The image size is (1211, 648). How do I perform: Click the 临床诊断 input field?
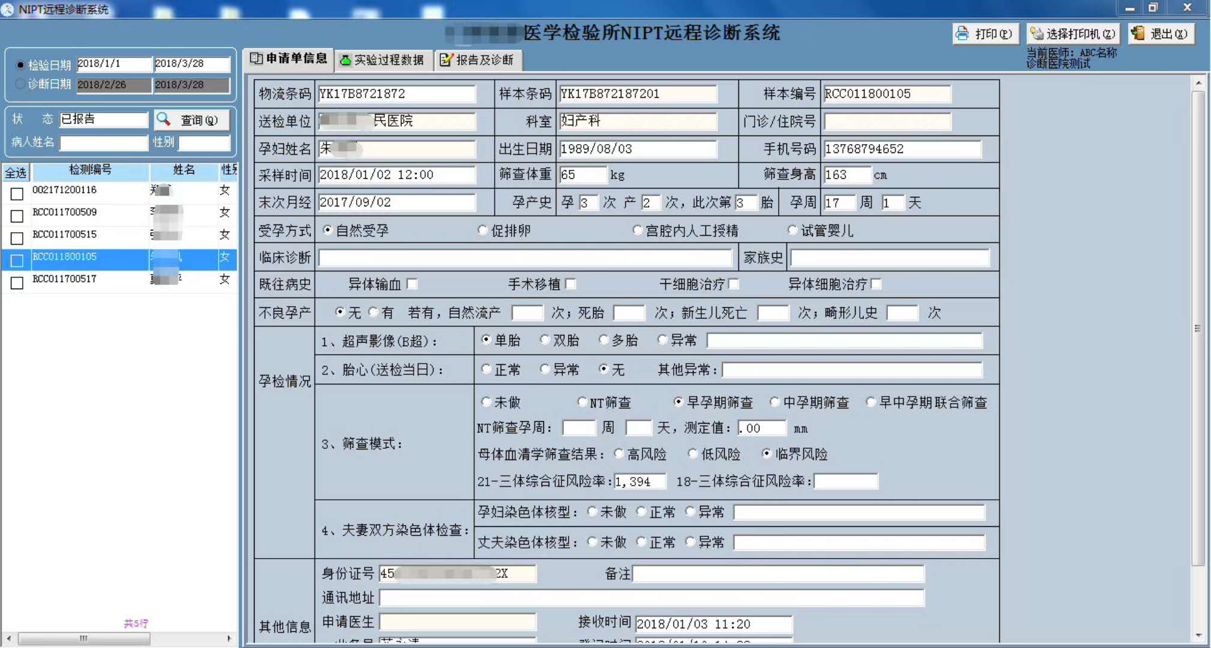click(525, 258)
